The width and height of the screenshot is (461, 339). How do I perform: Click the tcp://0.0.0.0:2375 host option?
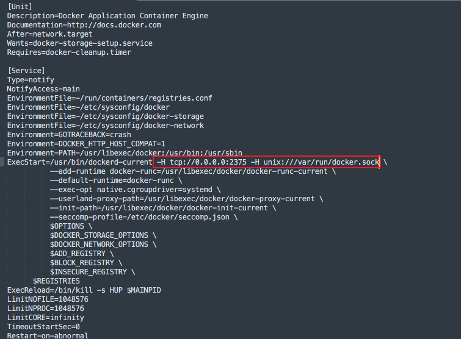click(208, 162)
